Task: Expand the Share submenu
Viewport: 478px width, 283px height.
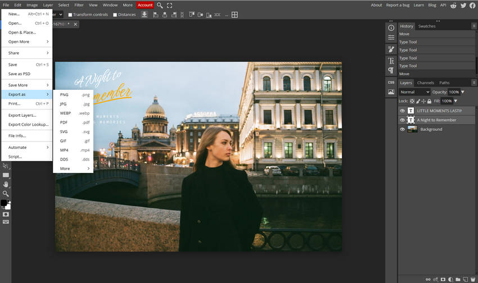Action: [x=27, y=53]
